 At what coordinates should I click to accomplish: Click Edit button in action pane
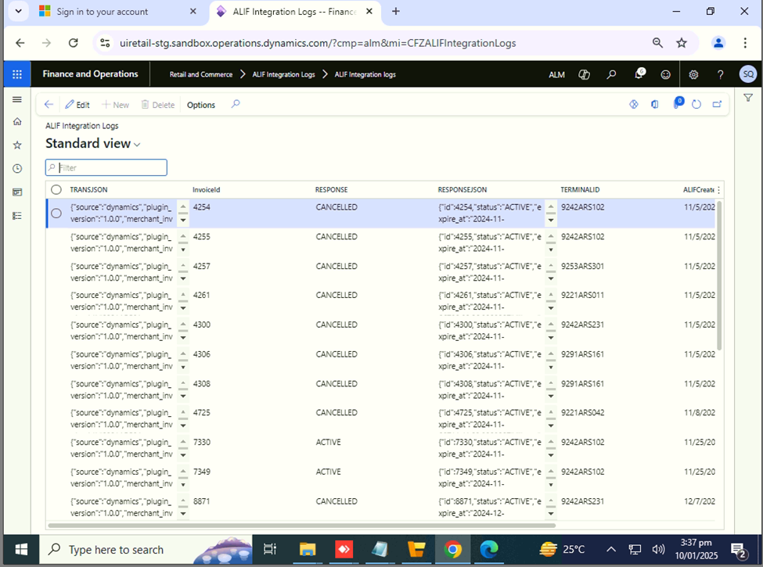[x=77, y=105]
